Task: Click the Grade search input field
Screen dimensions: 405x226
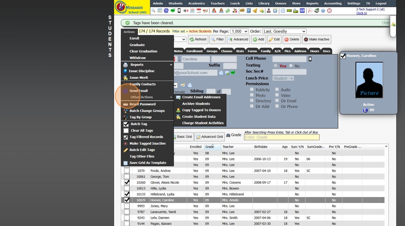Action: coord(281,137)
